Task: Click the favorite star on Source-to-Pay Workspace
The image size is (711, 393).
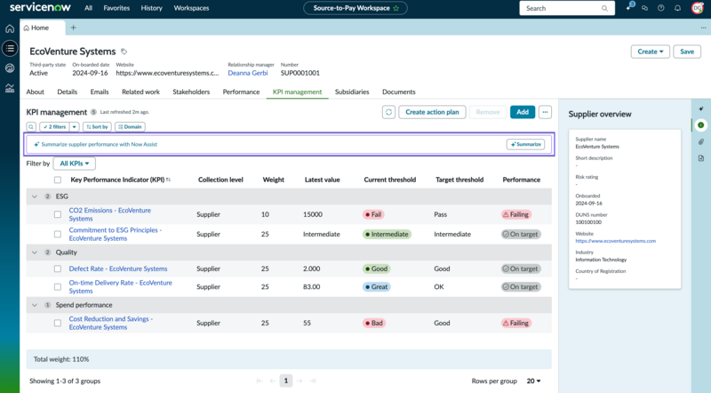Action: 396,8
